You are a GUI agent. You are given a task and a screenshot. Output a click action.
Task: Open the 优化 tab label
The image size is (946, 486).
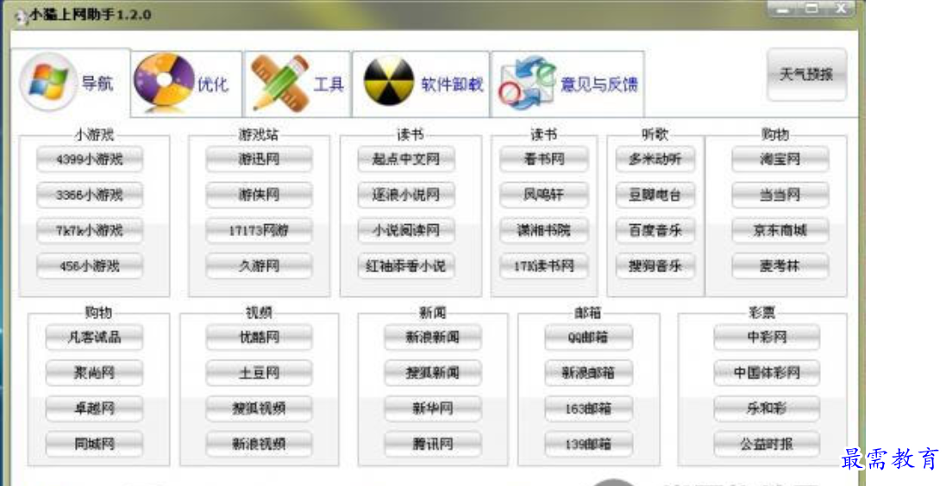(213, 84)
